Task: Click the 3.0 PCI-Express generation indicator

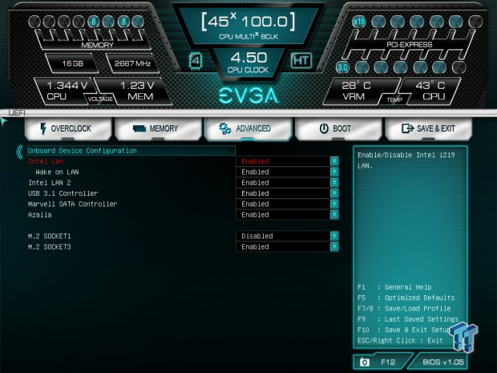Action: 342,67
